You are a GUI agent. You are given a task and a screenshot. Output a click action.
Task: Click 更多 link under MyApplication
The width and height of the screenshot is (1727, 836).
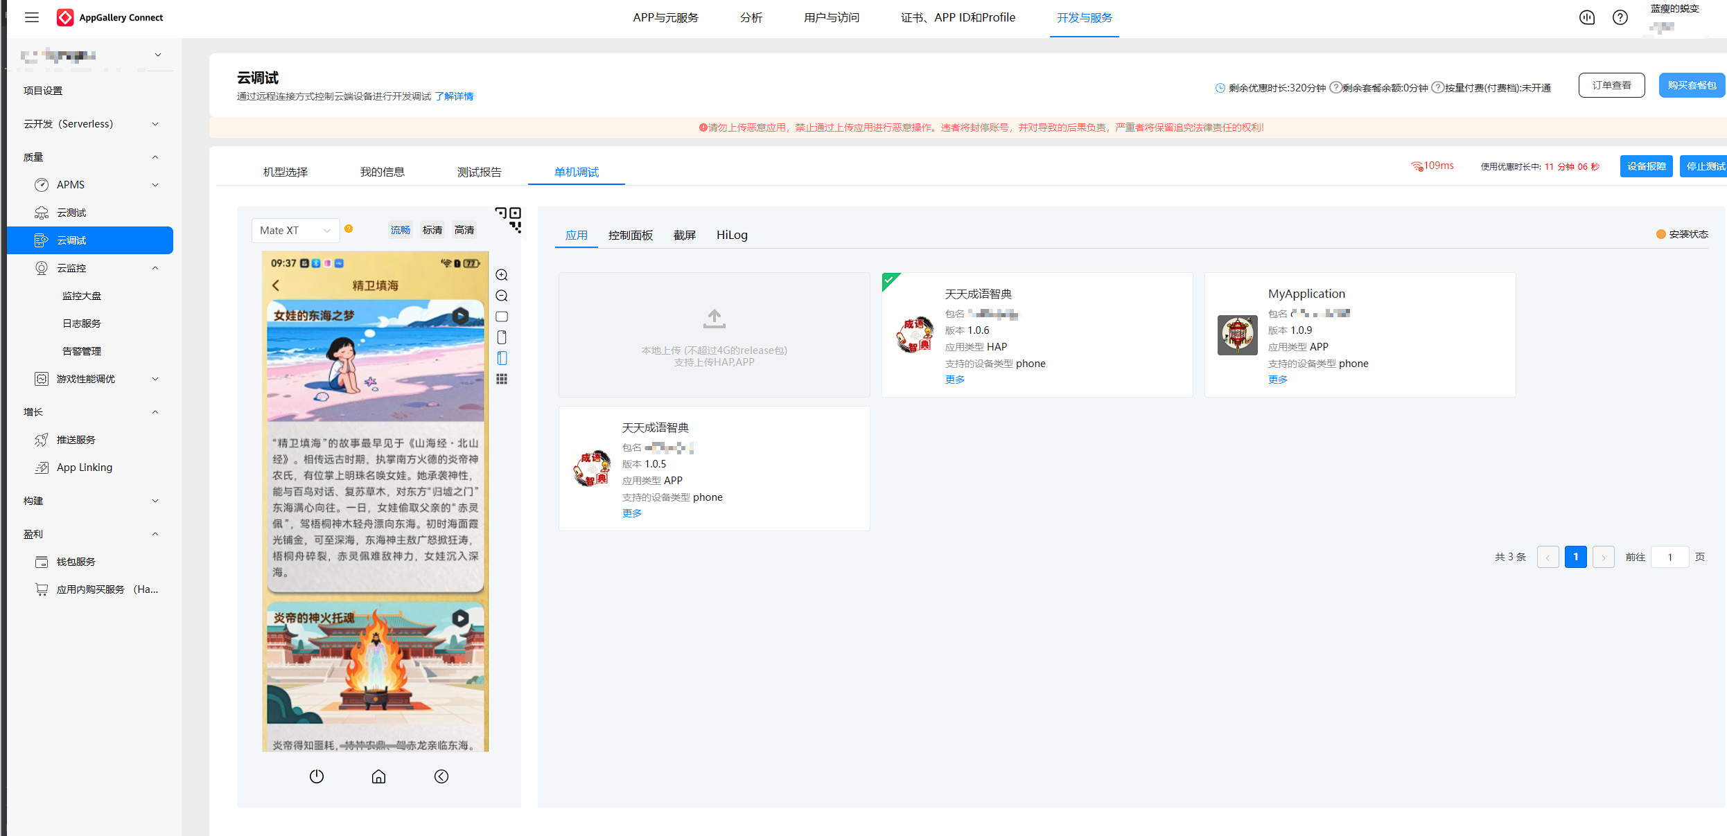coord(1277,380)
